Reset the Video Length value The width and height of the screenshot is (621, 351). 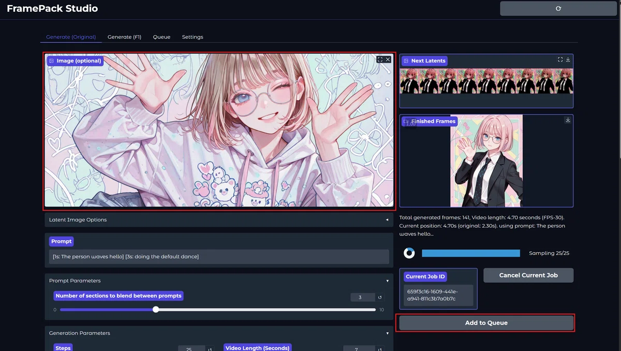379,349
